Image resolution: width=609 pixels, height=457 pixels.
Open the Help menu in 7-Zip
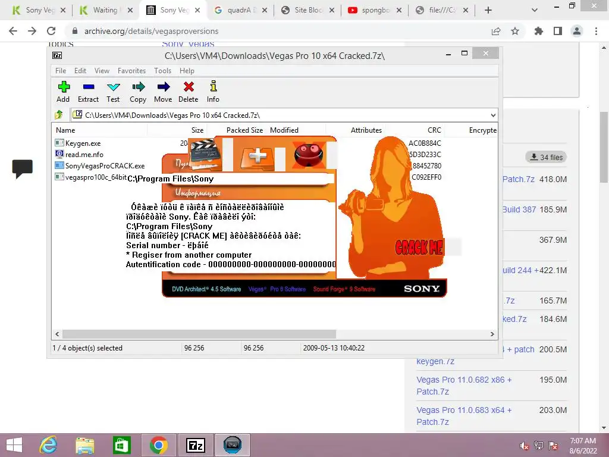click(x=187, y=71)
